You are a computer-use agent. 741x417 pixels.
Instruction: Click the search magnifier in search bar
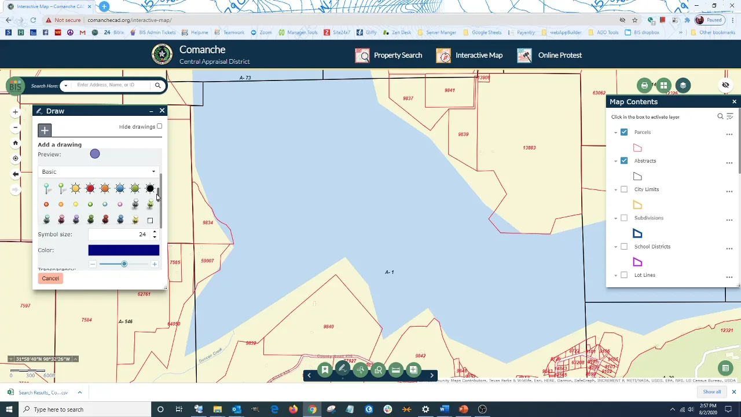coord(157,85)
